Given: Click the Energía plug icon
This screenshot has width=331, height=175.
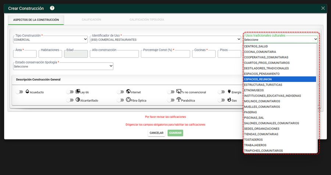Looking at the screenshot, I should (x=229, y=92).
